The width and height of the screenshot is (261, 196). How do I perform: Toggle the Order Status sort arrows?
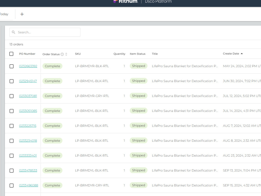point(66,54)
